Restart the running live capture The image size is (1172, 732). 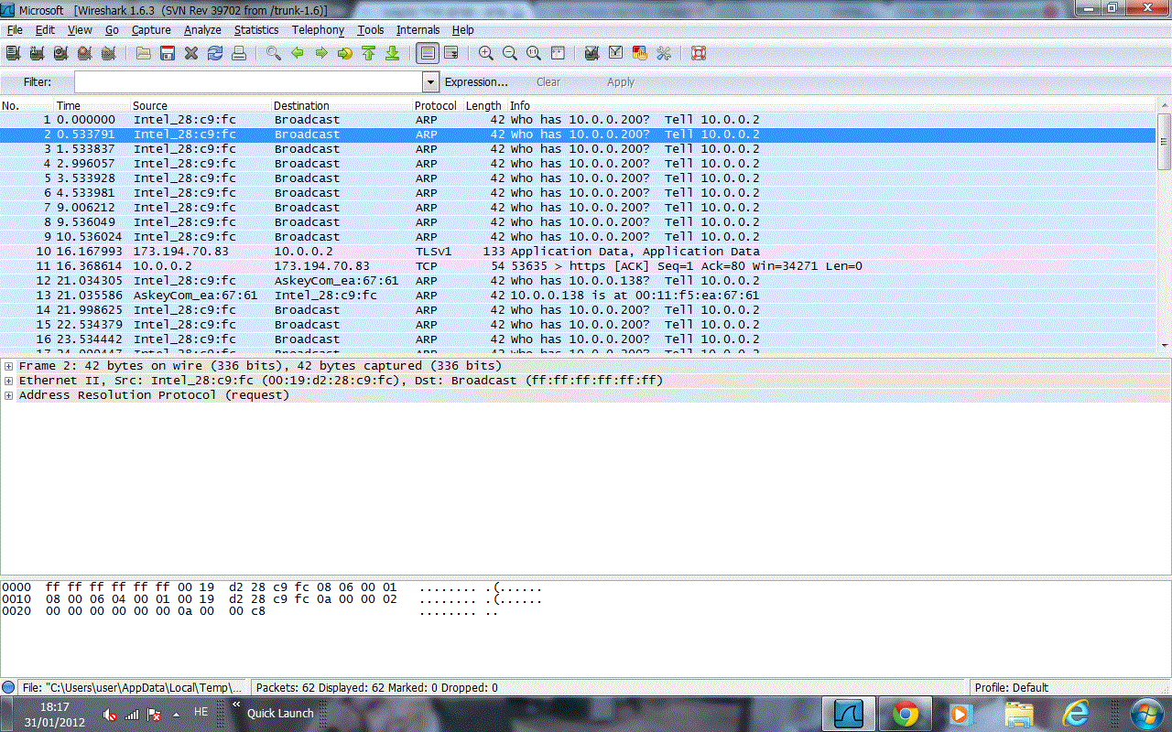pos(109,53)
